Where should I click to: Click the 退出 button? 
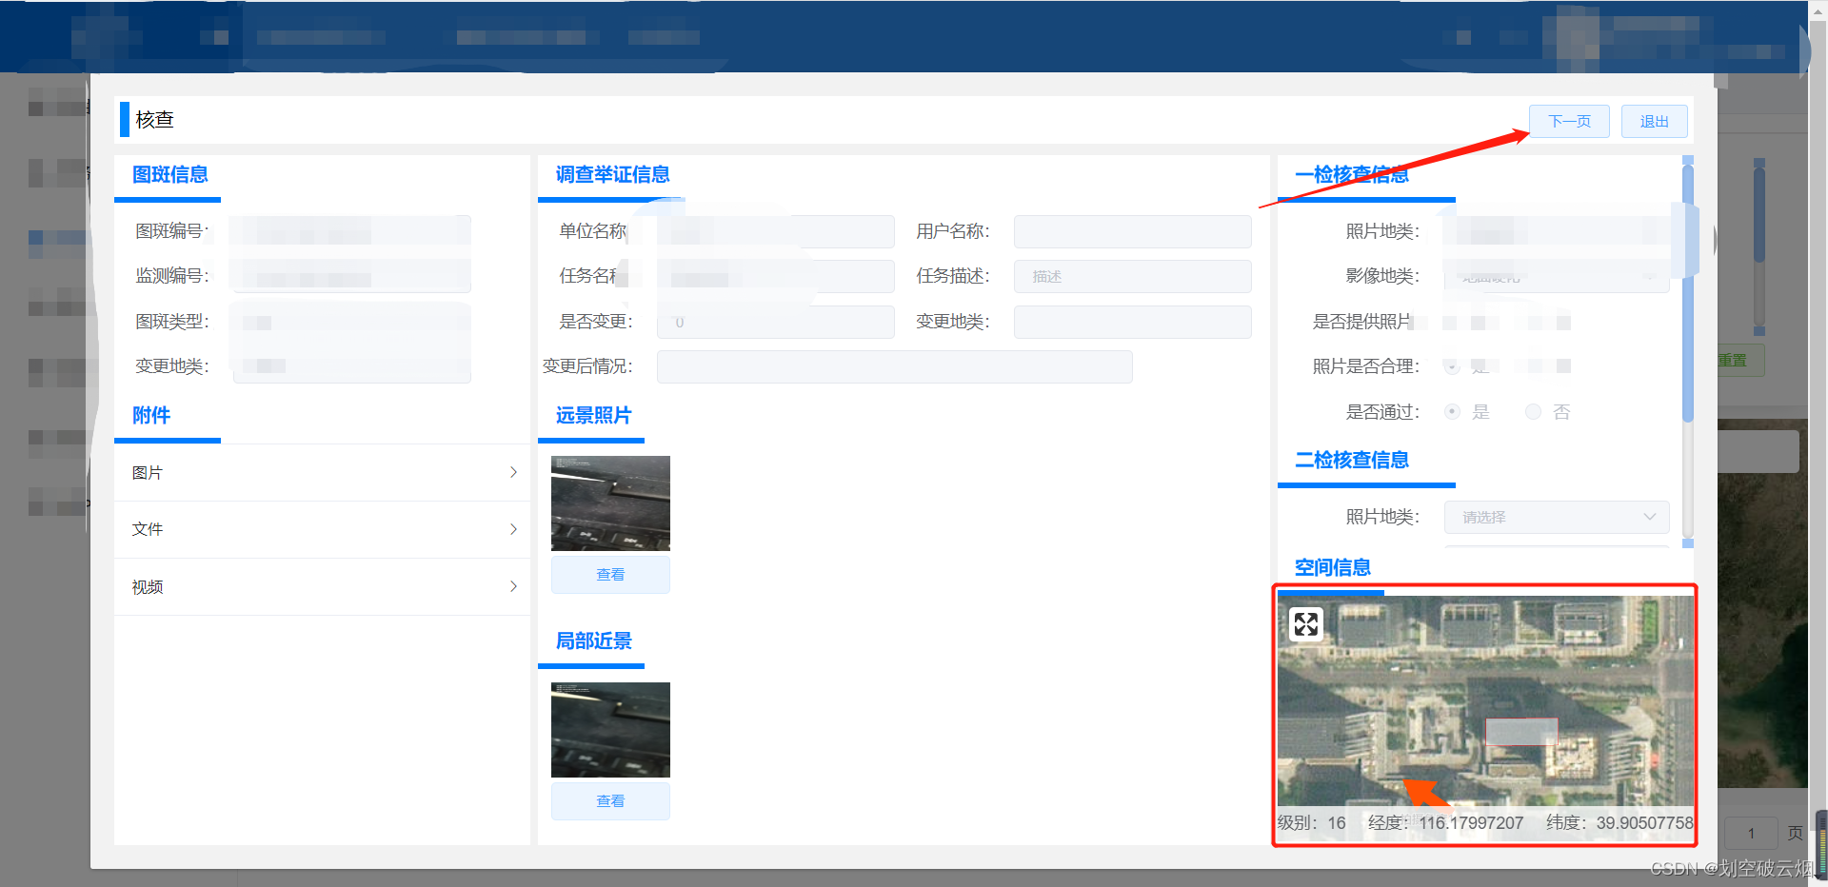coord(1654,121)
